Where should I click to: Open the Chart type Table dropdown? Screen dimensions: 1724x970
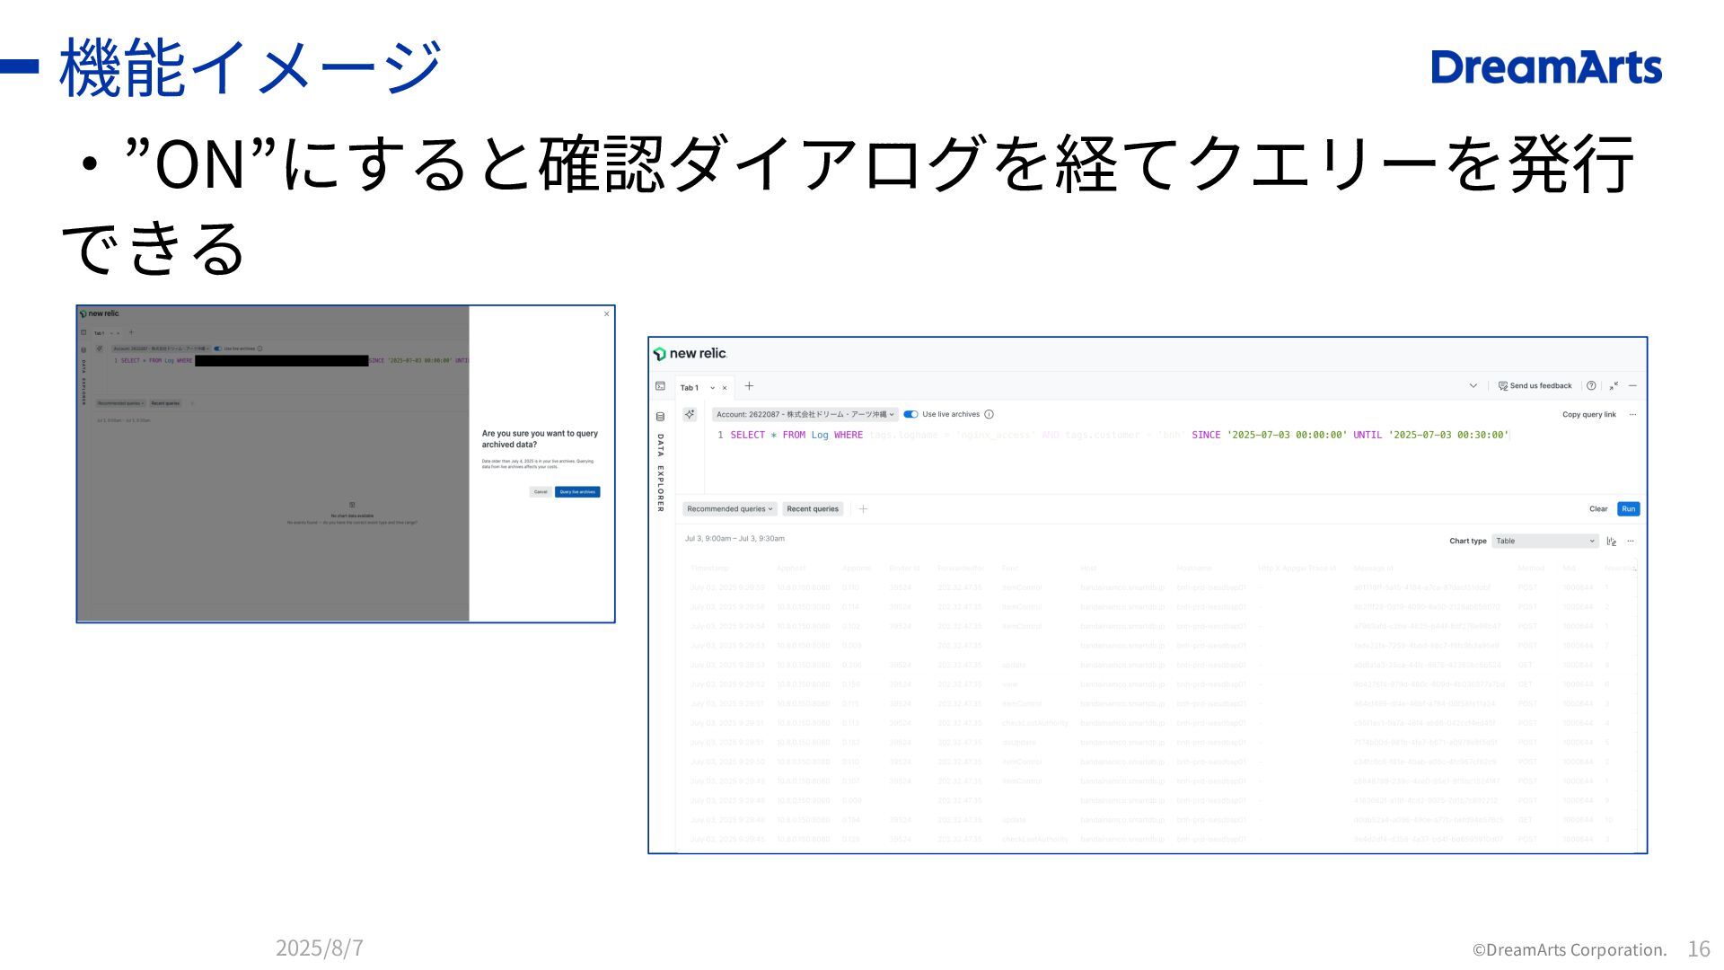[x=1544, y=542]
